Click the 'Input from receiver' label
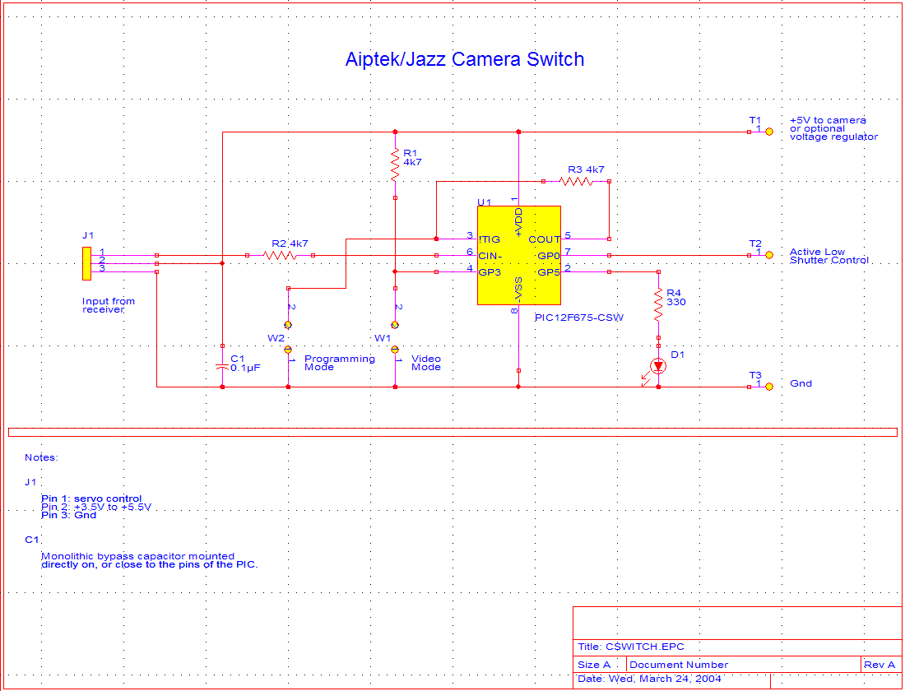The image size is (905, 691). click(109, 305)
